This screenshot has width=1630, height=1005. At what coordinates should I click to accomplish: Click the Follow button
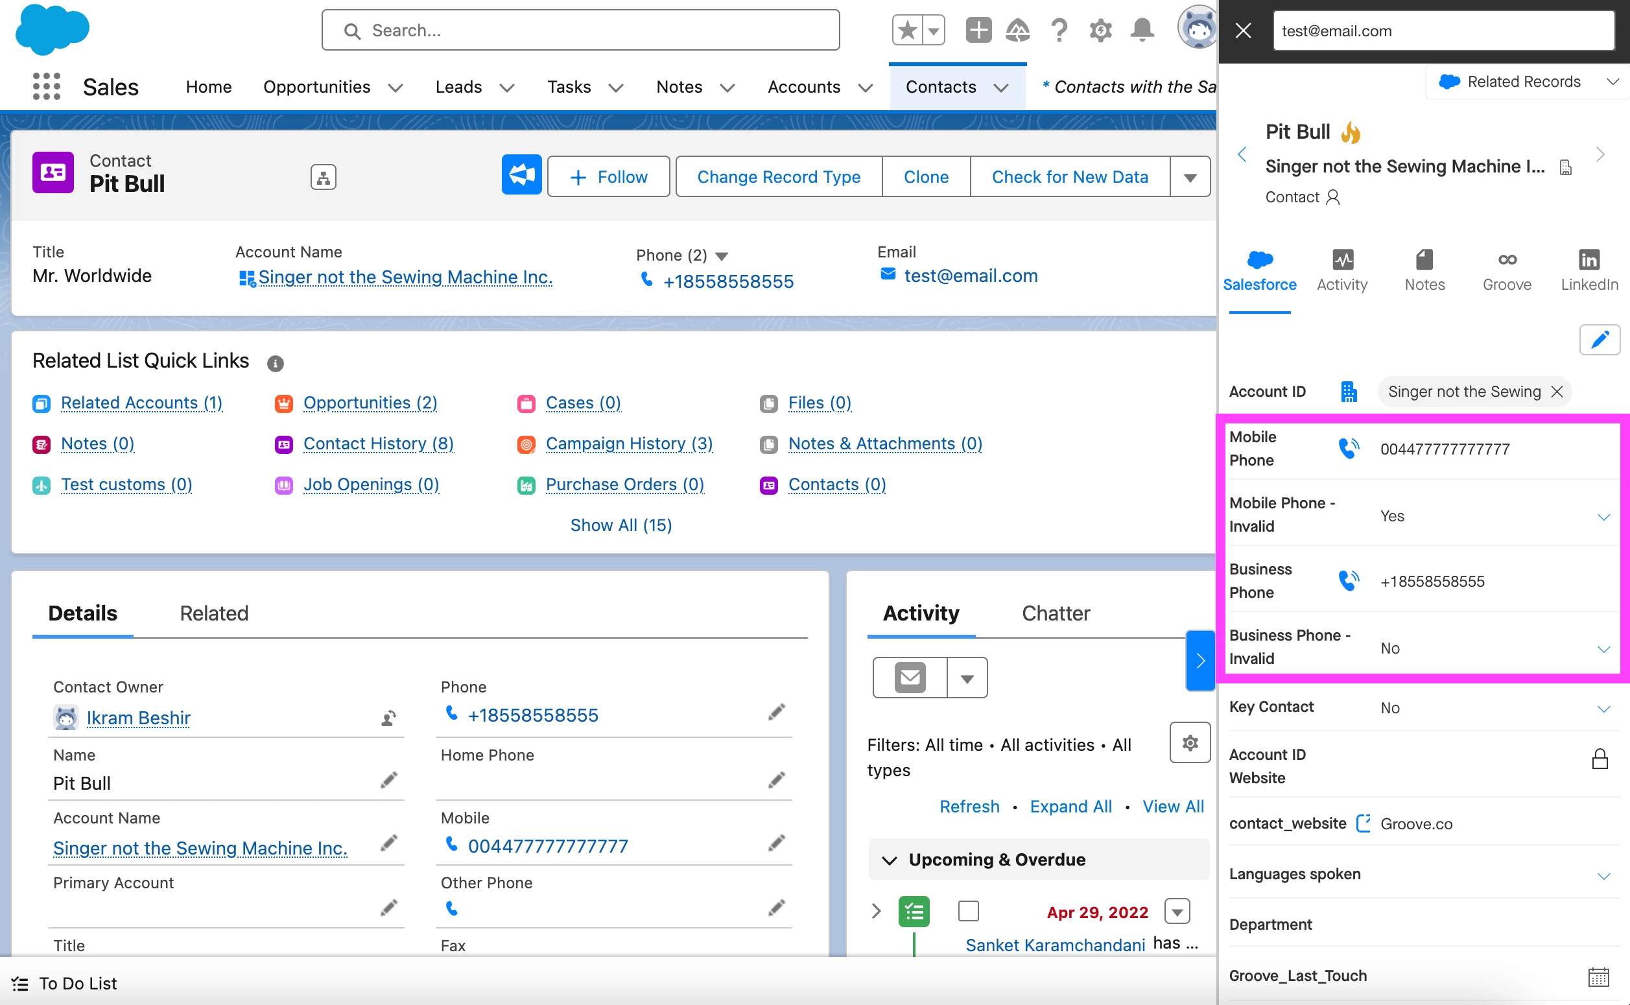pos(608,177)
